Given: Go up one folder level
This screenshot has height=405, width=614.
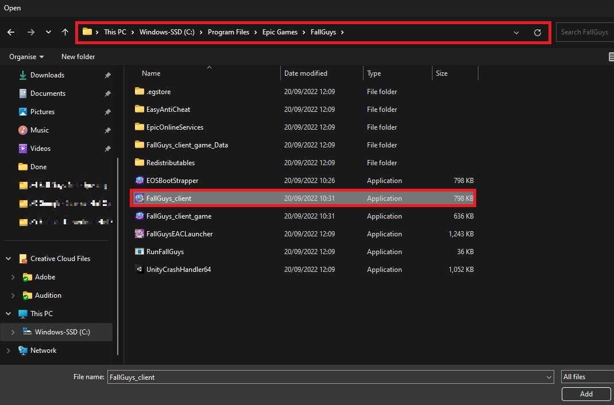Looking at the screenshot, I should (65, 33).
